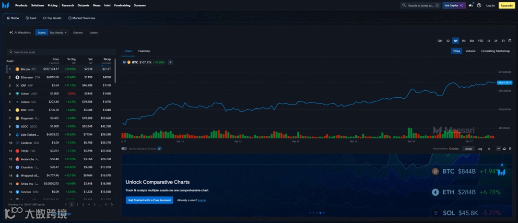
Task: Go to page 2 of the asset table
Action: (x=78, y=204)
